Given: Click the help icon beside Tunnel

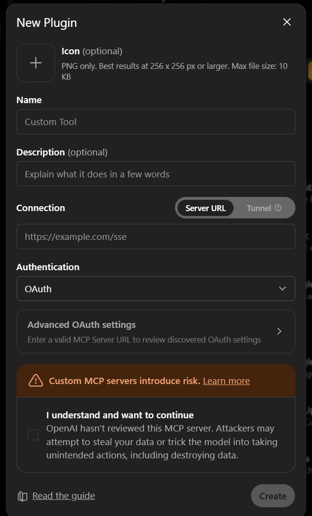Looking at the screenshot, I should coord(278,208).
